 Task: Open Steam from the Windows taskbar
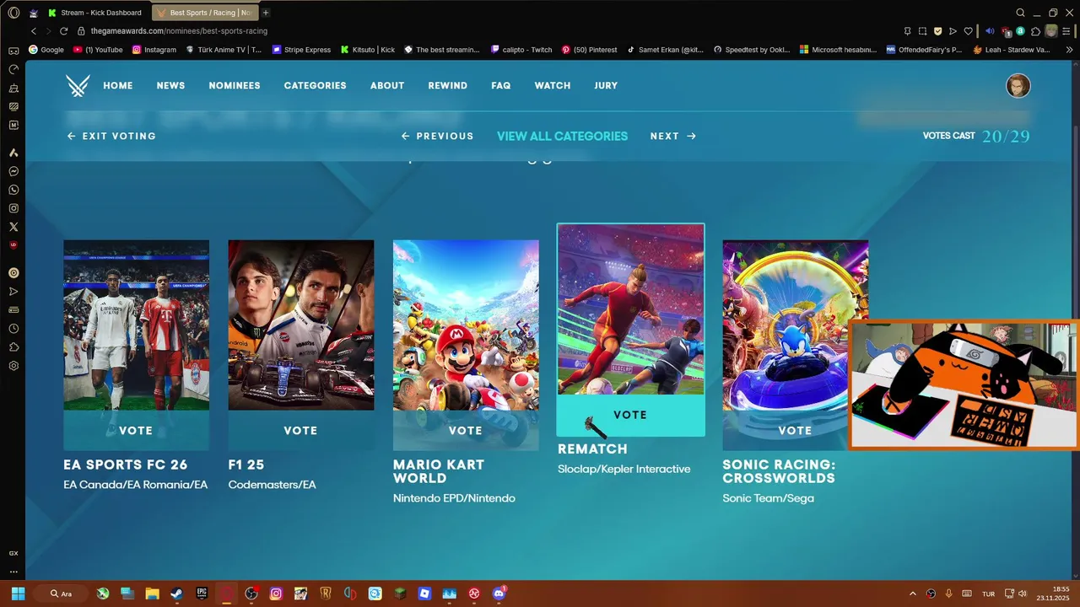[x=176, y=594]
